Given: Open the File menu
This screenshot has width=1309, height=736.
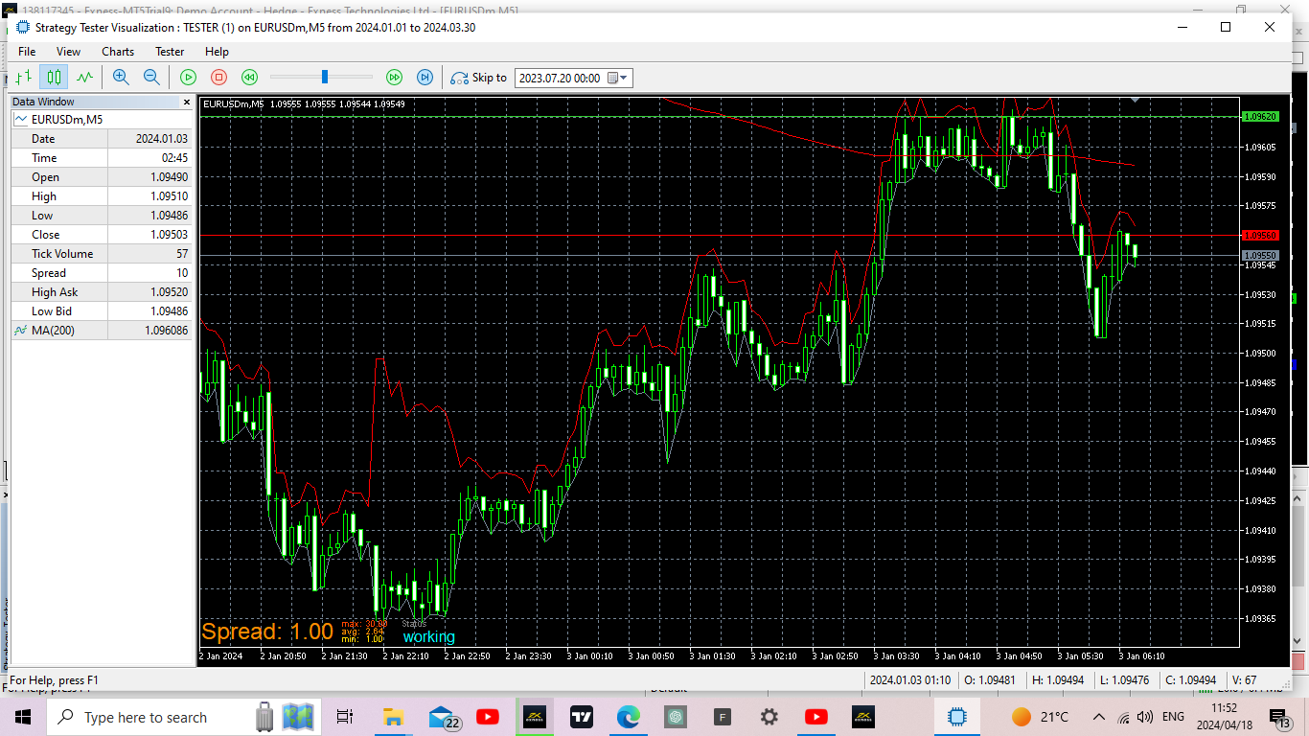Looking at the screenshot, I should pyautogui.click(x=27, y=52).
